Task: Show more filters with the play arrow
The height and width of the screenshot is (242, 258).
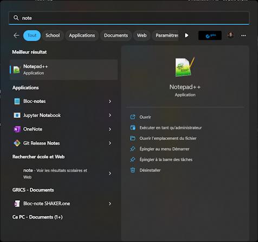Action: pos(186,35)
